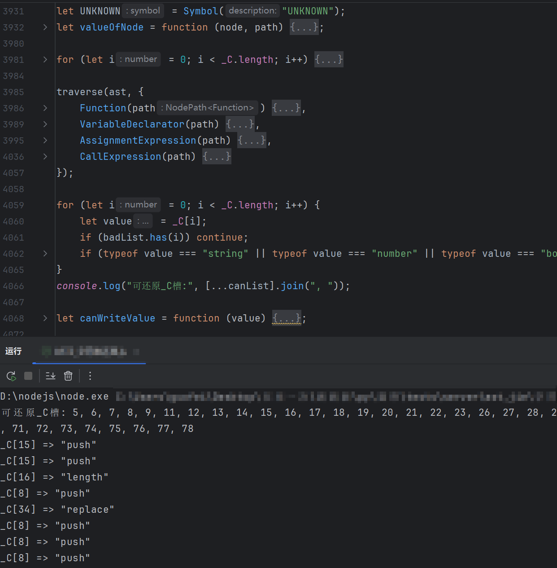Unfold the {...} placeholder after valueOfNode
557x568 pixels.
[x=304, y=27]
